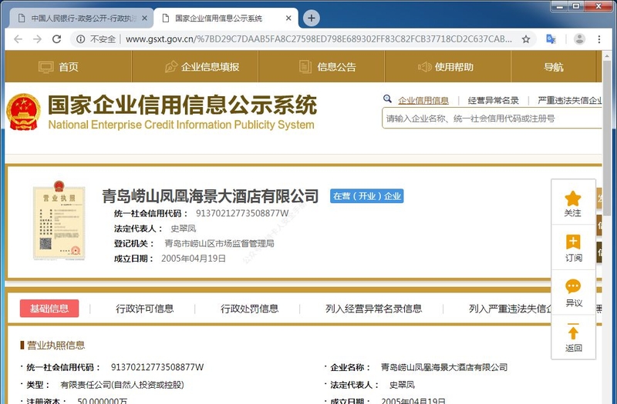
Task: Open 导航 in the navigation bar
Action: pyautogui.click(x=554, y=67)
